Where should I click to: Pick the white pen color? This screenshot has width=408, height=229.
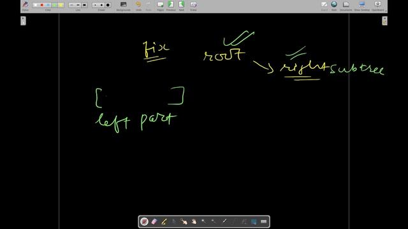pos(36,5)
